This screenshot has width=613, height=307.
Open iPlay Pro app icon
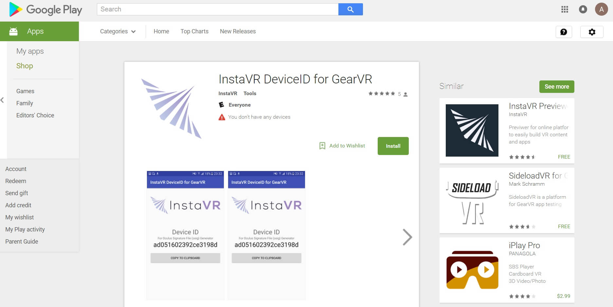pyautogui.click(x=472, y=270)
